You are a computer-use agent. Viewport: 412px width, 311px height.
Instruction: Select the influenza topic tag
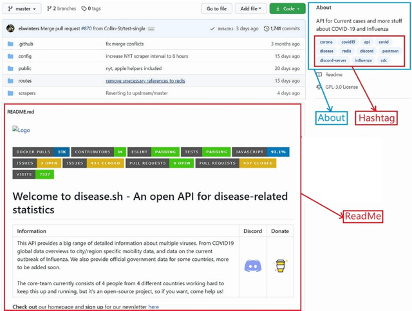[363, 60]
